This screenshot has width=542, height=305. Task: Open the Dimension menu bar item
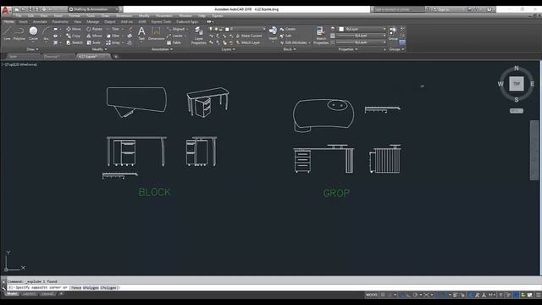[x=124, y=16]
